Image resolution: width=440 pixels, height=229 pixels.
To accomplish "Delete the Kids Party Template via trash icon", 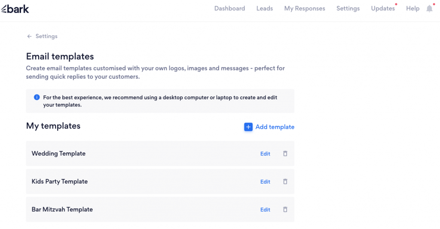I will [285, 181].
